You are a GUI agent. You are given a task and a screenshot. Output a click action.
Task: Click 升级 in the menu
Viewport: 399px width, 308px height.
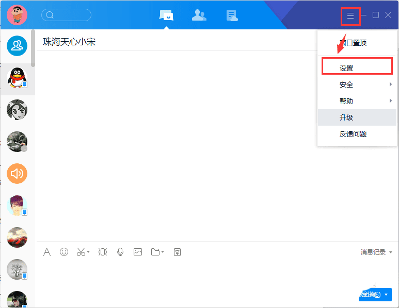coord(357,117)
